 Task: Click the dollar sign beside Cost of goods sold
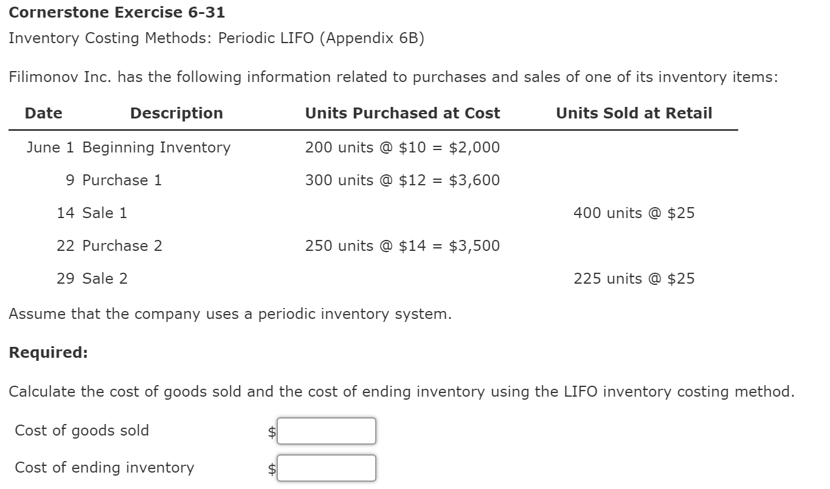tap(271, 431)
